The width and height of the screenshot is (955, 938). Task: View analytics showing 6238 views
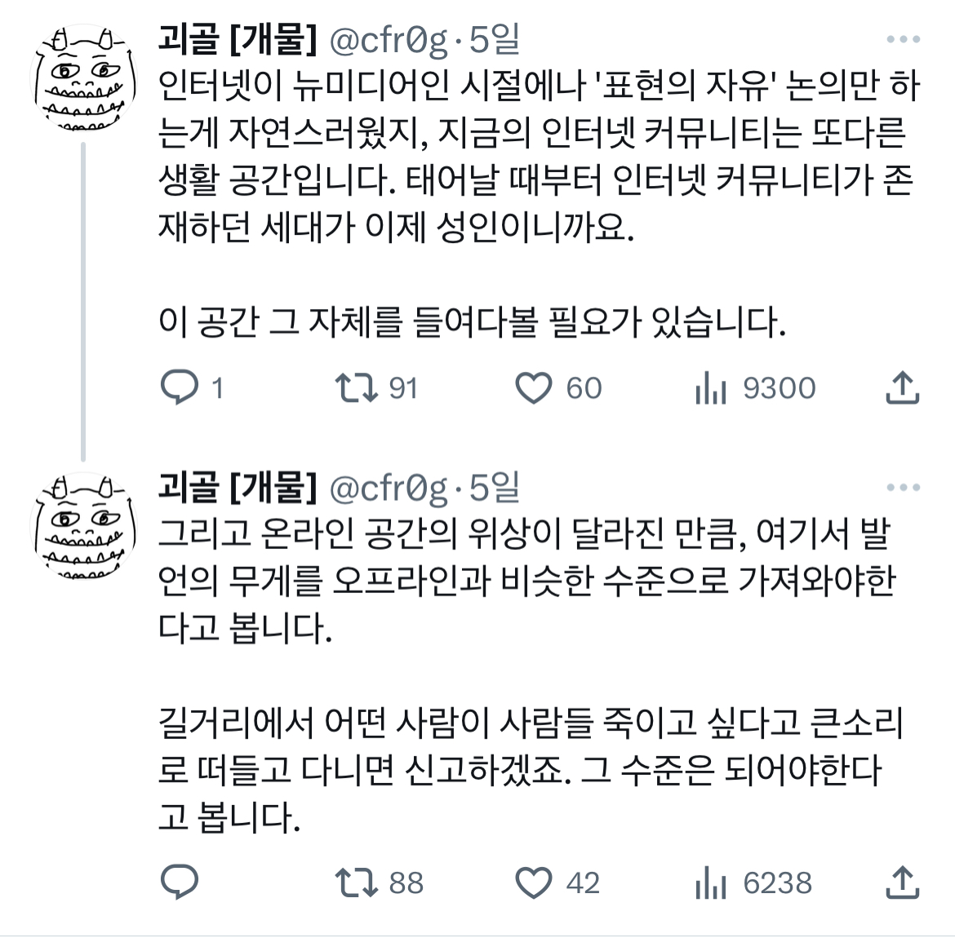pyautogui.click(x=711, y=884)
